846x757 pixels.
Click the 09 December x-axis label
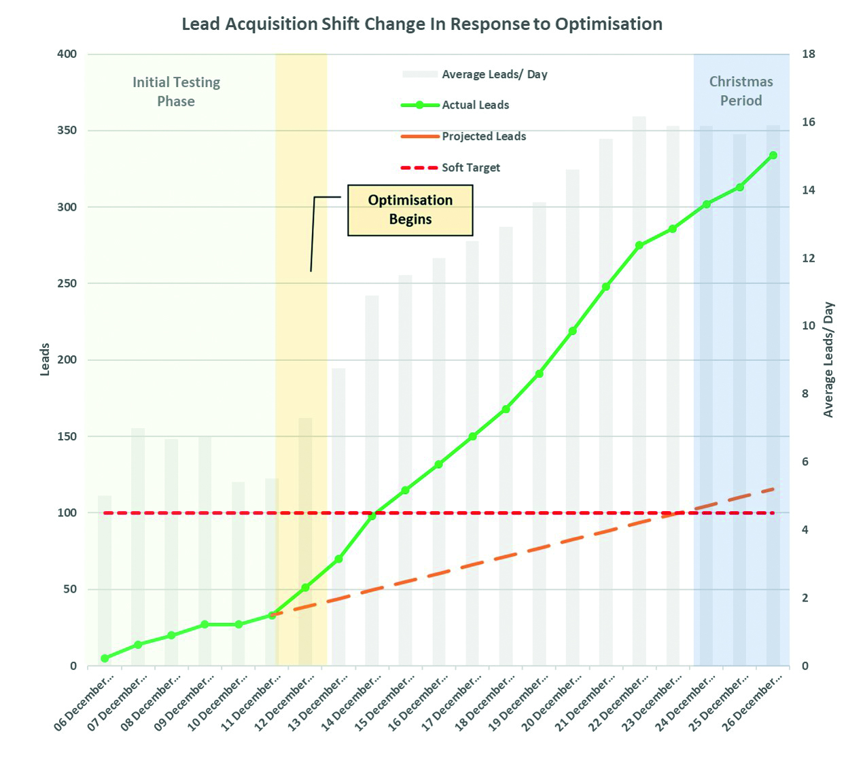pos(183,703)
